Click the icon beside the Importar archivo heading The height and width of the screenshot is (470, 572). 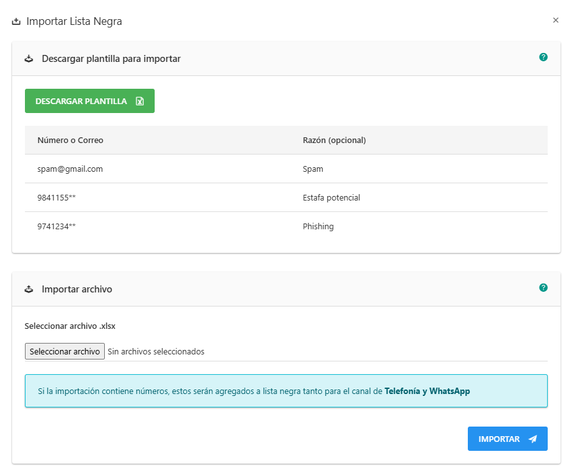tap(29, 289)
